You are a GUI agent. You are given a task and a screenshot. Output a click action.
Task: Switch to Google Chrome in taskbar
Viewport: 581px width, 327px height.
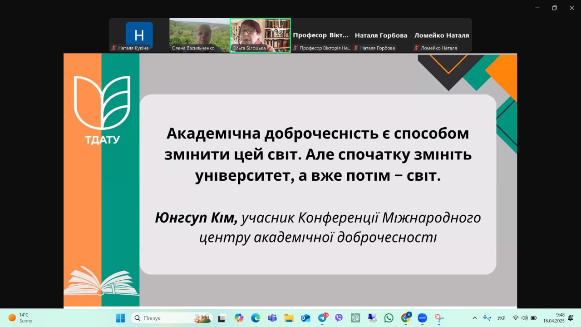[406, 318]
